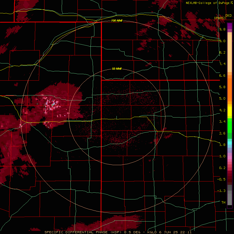The height and width of the screenshot is (234, 234).
Task: Pick the cyan segment of the color scale
Action: 230,143
